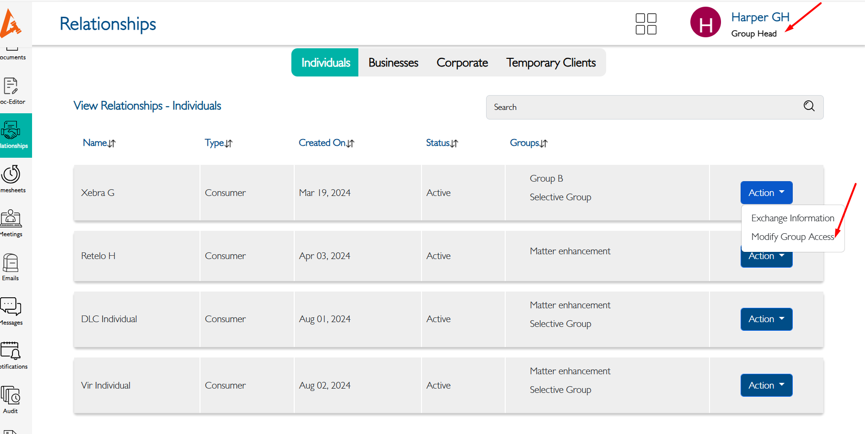Sort the table by Created On

coord(327,142)
